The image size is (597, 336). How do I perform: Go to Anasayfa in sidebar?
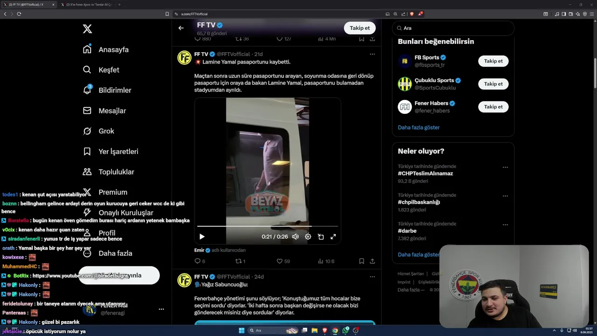pyautogui.click(x=106, y=49)
